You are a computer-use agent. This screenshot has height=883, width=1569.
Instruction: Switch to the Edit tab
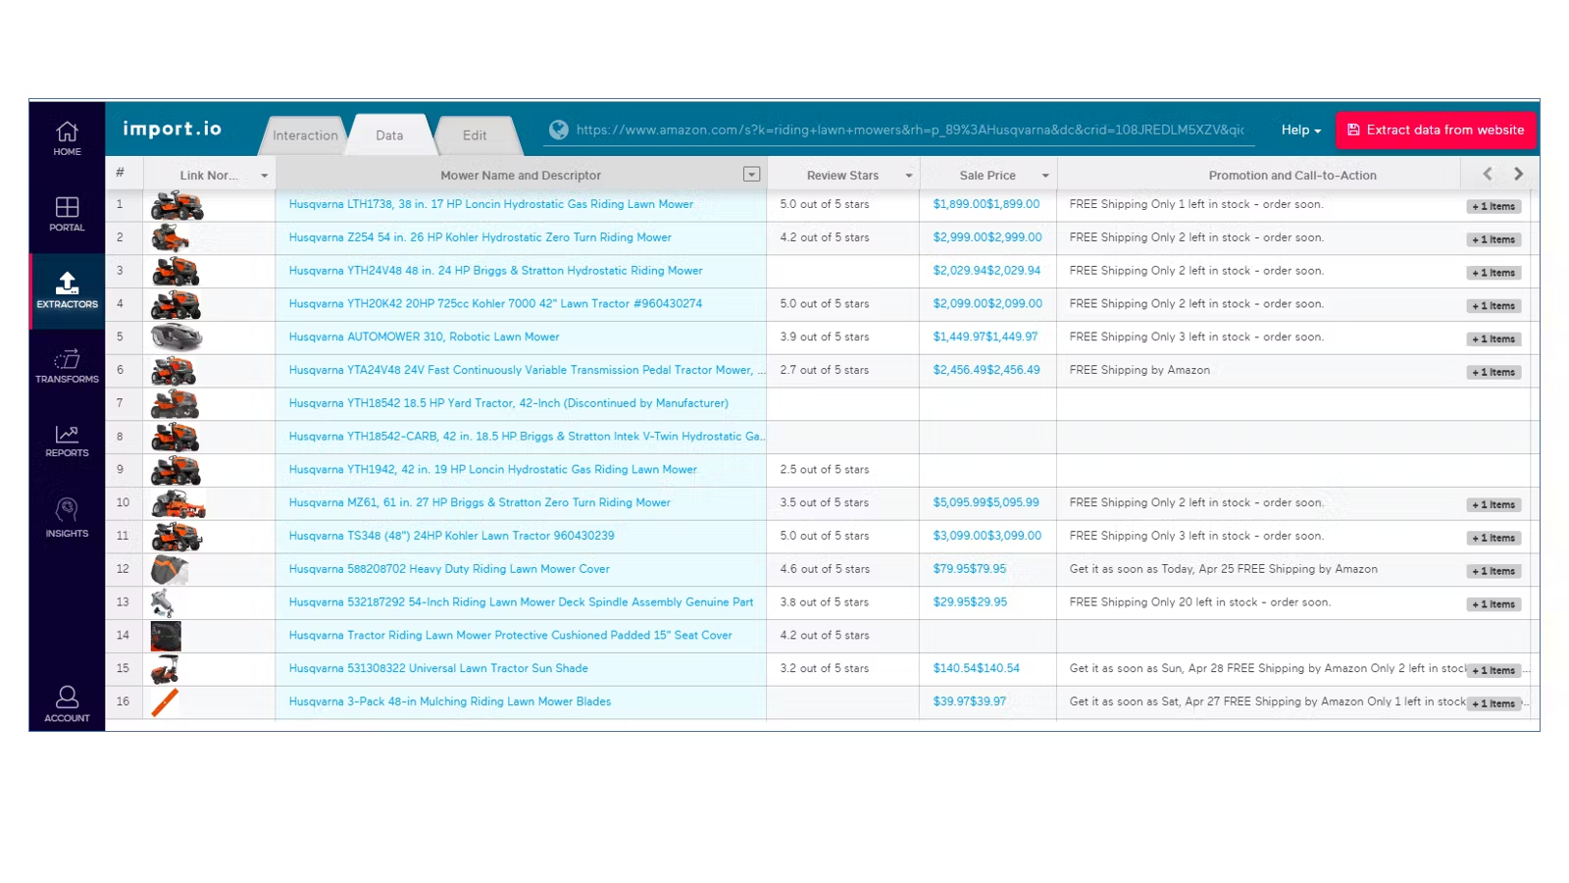[475, 135]
